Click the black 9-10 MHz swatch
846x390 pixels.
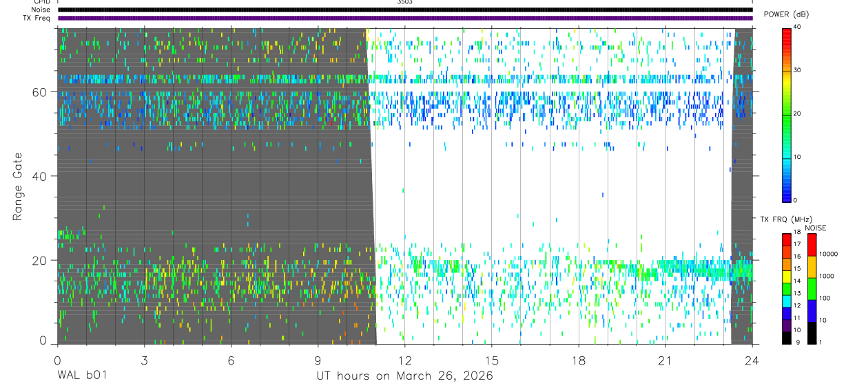[787, 337]
